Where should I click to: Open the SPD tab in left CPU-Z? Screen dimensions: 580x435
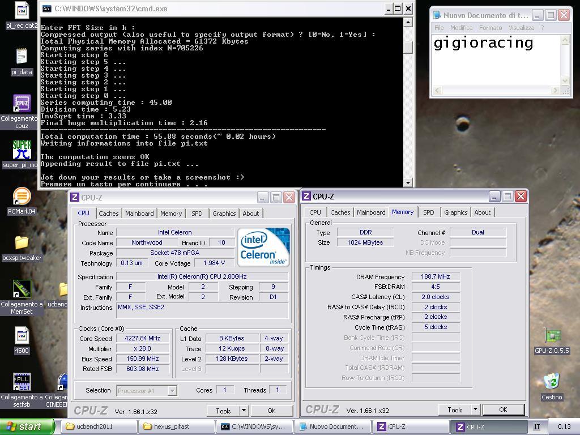click(197, 214)
